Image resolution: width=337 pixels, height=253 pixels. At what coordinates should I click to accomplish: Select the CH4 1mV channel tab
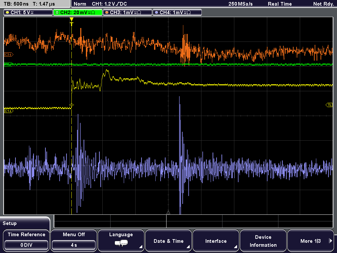(x=177, y=13)
